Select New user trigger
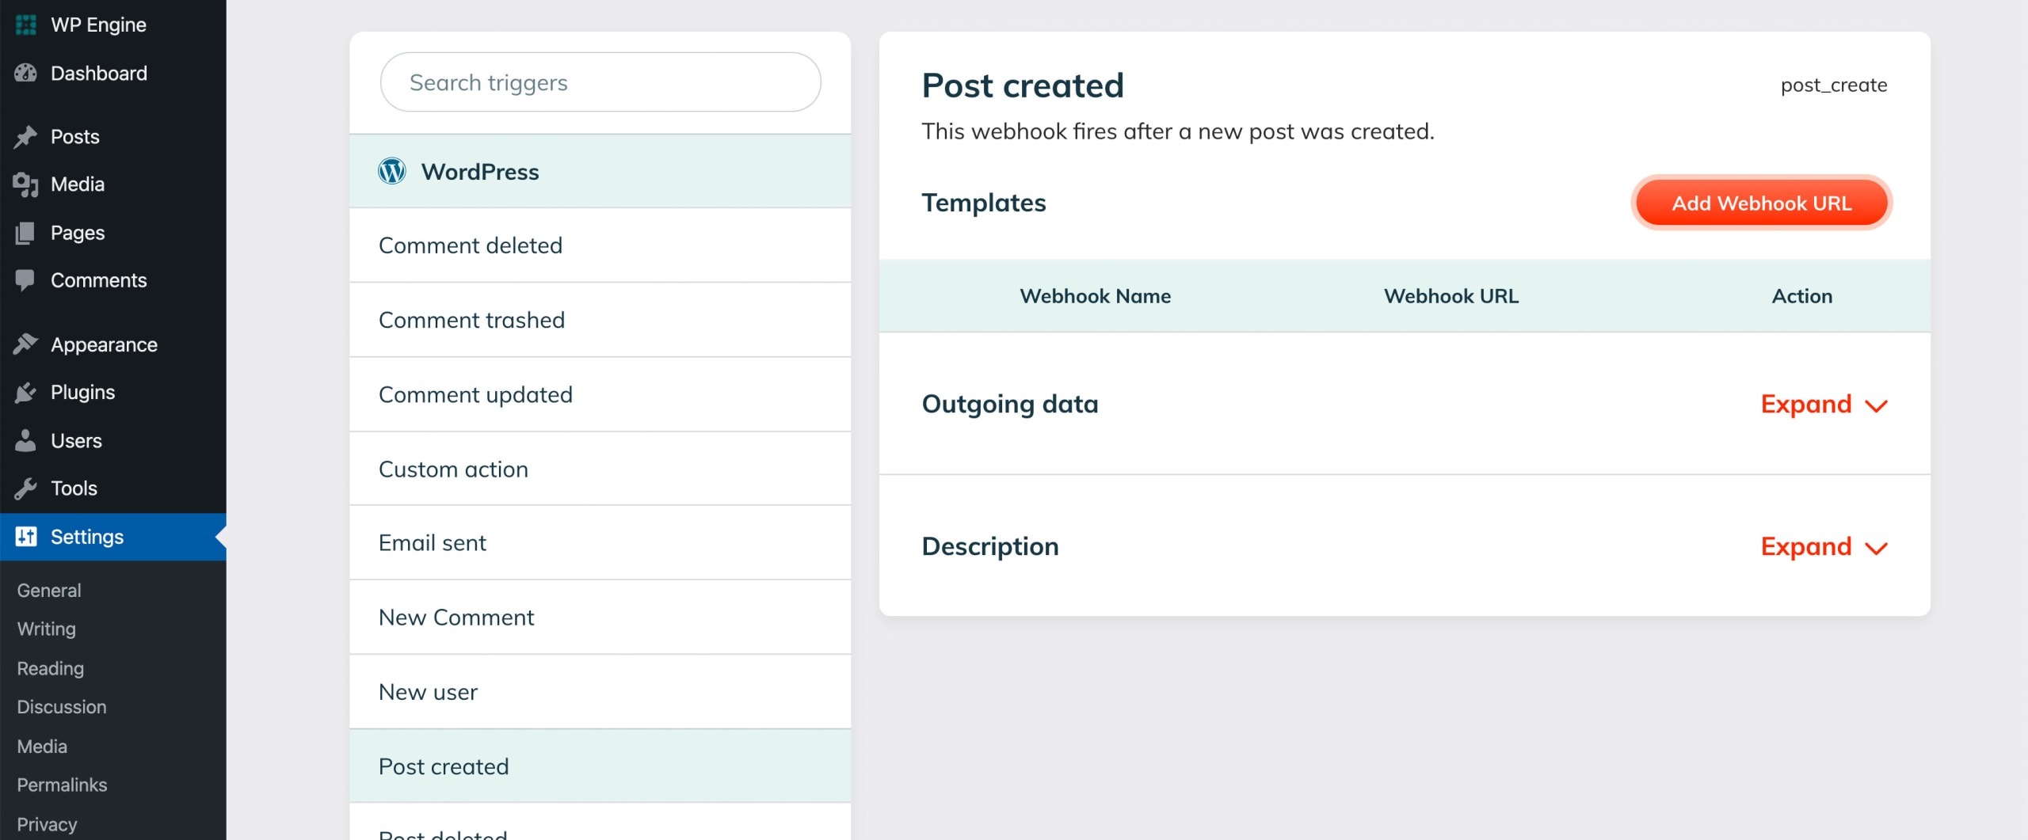The width and height of the screenshot is (2028, 840). [600, 692]
